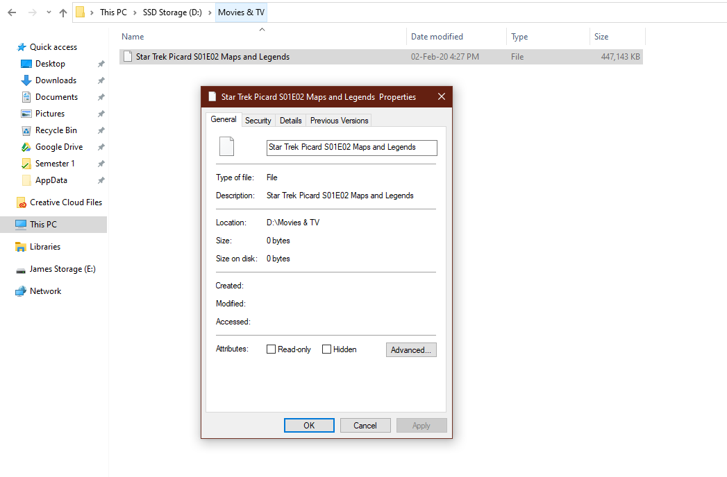
Task: Open Pictures in sidebar
Action: pos(49,114)
